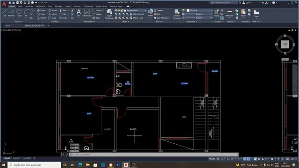The width and height of the screenshot is (299, 168).
Task: Add a new drawing tab with plus
Action: coord(48,26)
